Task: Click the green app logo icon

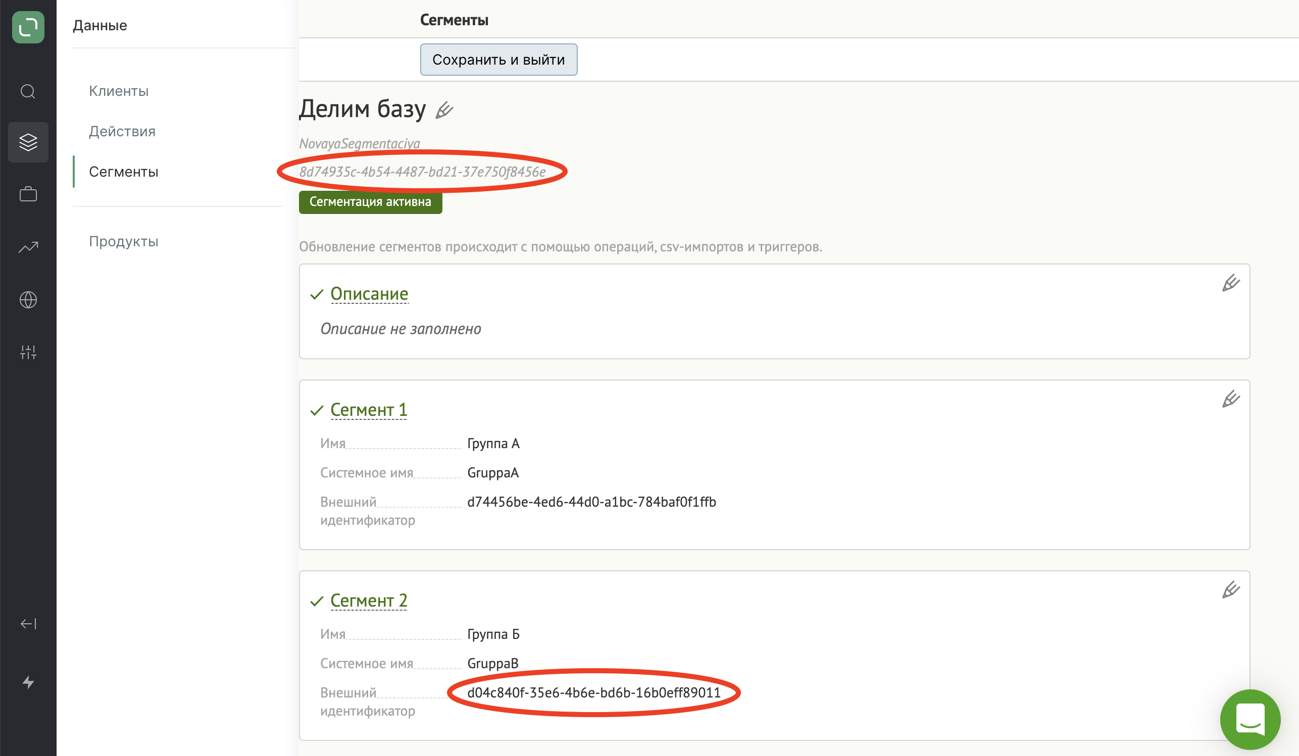Action: (28, 27)
